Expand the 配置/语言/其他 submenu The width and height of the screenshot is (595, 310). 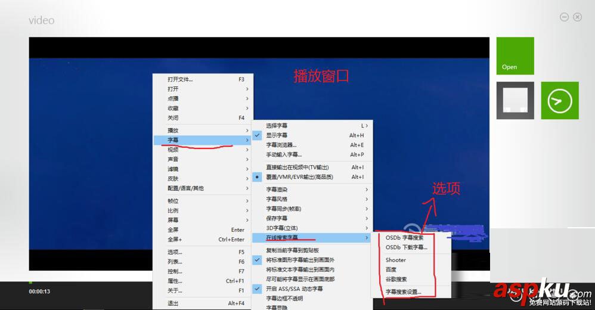[x=203, y=188]
